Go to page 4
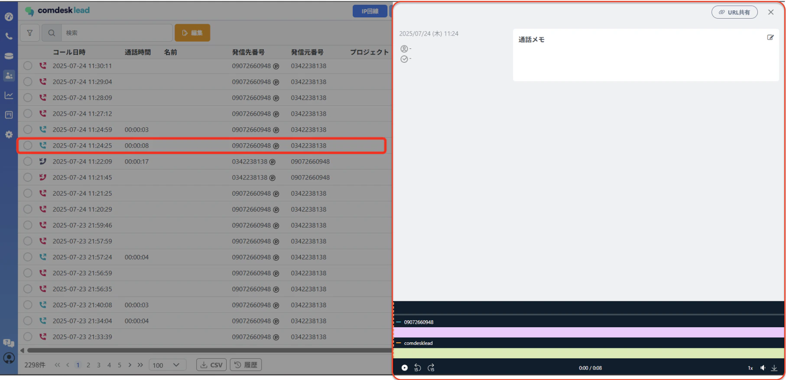Screen dimensions: 786x380 tap(109, 365)
